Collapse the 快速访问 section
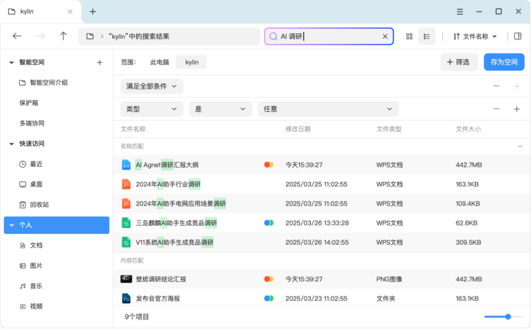This screenshot has width=531, height=329. [x=11, y=144]
